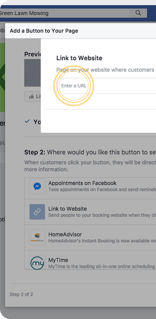Viewport: 156px width, 319px height.
Task: Select Link to Website in options list
Action: click(x=68, y=209)
